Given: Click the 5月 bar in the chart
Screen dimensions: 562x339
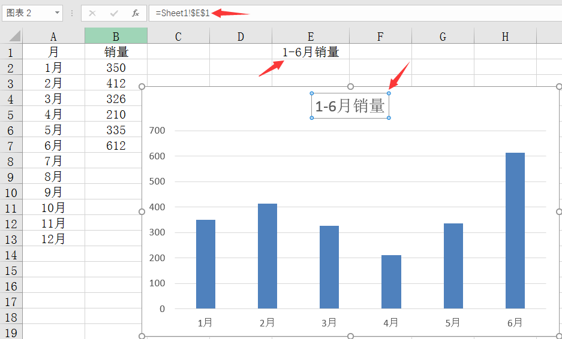Looking at the screenshot, I should (x=453, y=266).
